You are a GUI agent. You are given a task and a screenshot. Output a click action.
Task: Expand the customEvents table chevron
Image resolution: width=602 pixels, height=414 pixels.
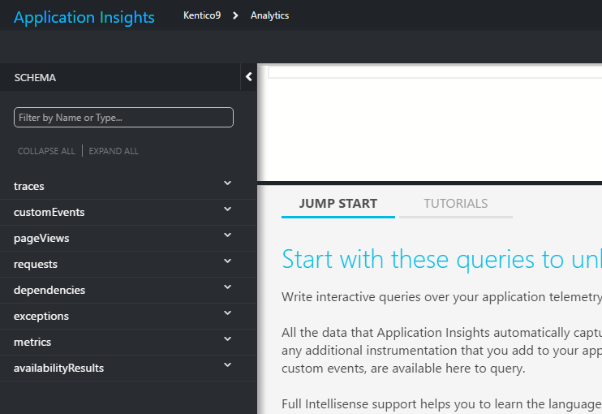coord(228,209)
